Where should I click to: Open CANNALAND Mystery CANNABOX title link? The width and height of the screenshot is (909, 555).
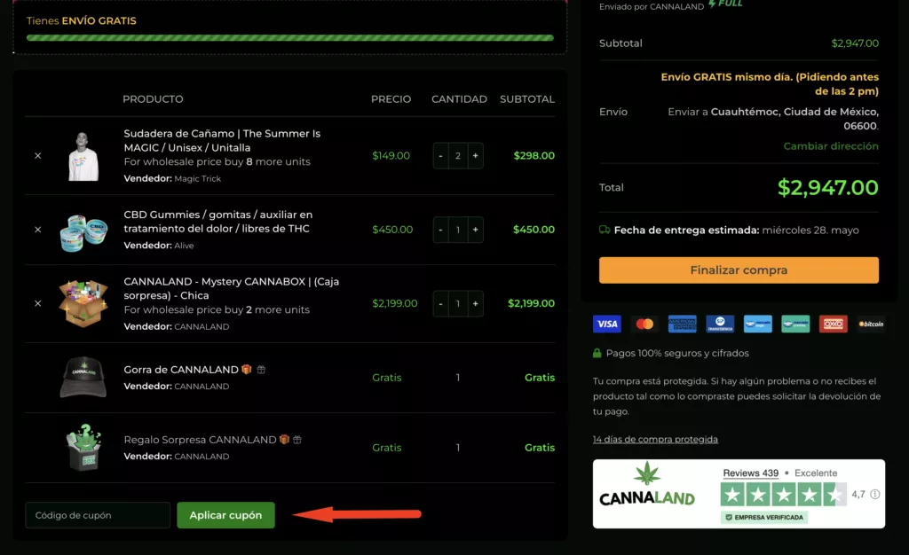pyautogui.click(x=232, y=289)
